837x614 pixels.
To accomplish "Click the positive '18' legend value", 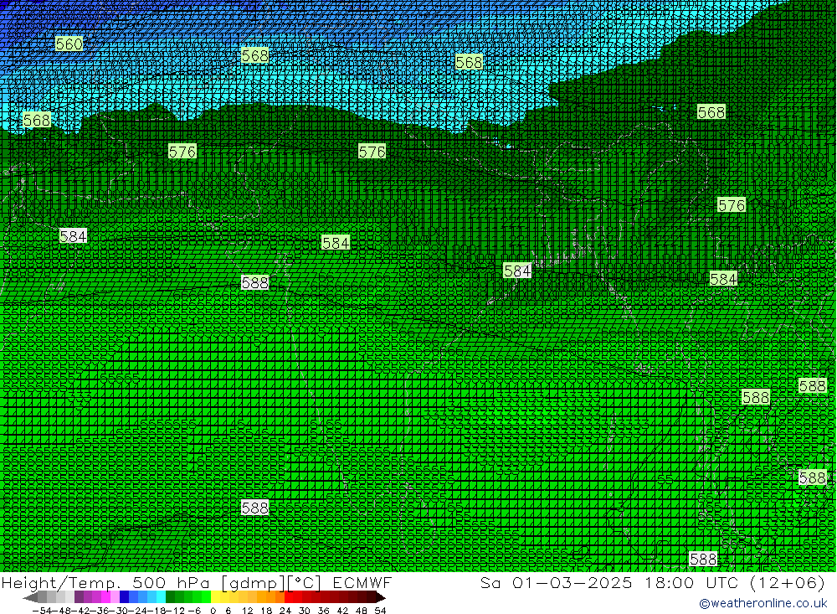I will tap(266, 611).
